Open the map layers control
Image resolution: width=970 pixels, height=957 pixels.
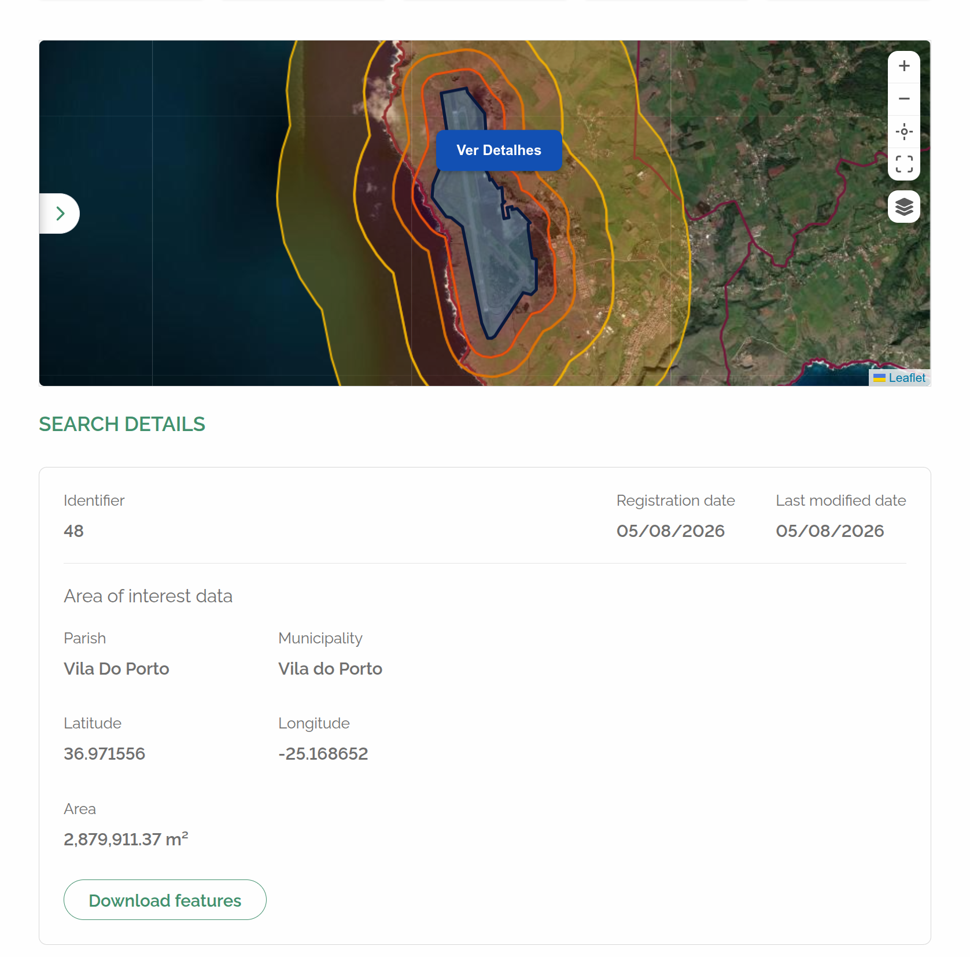coord(903,207)
